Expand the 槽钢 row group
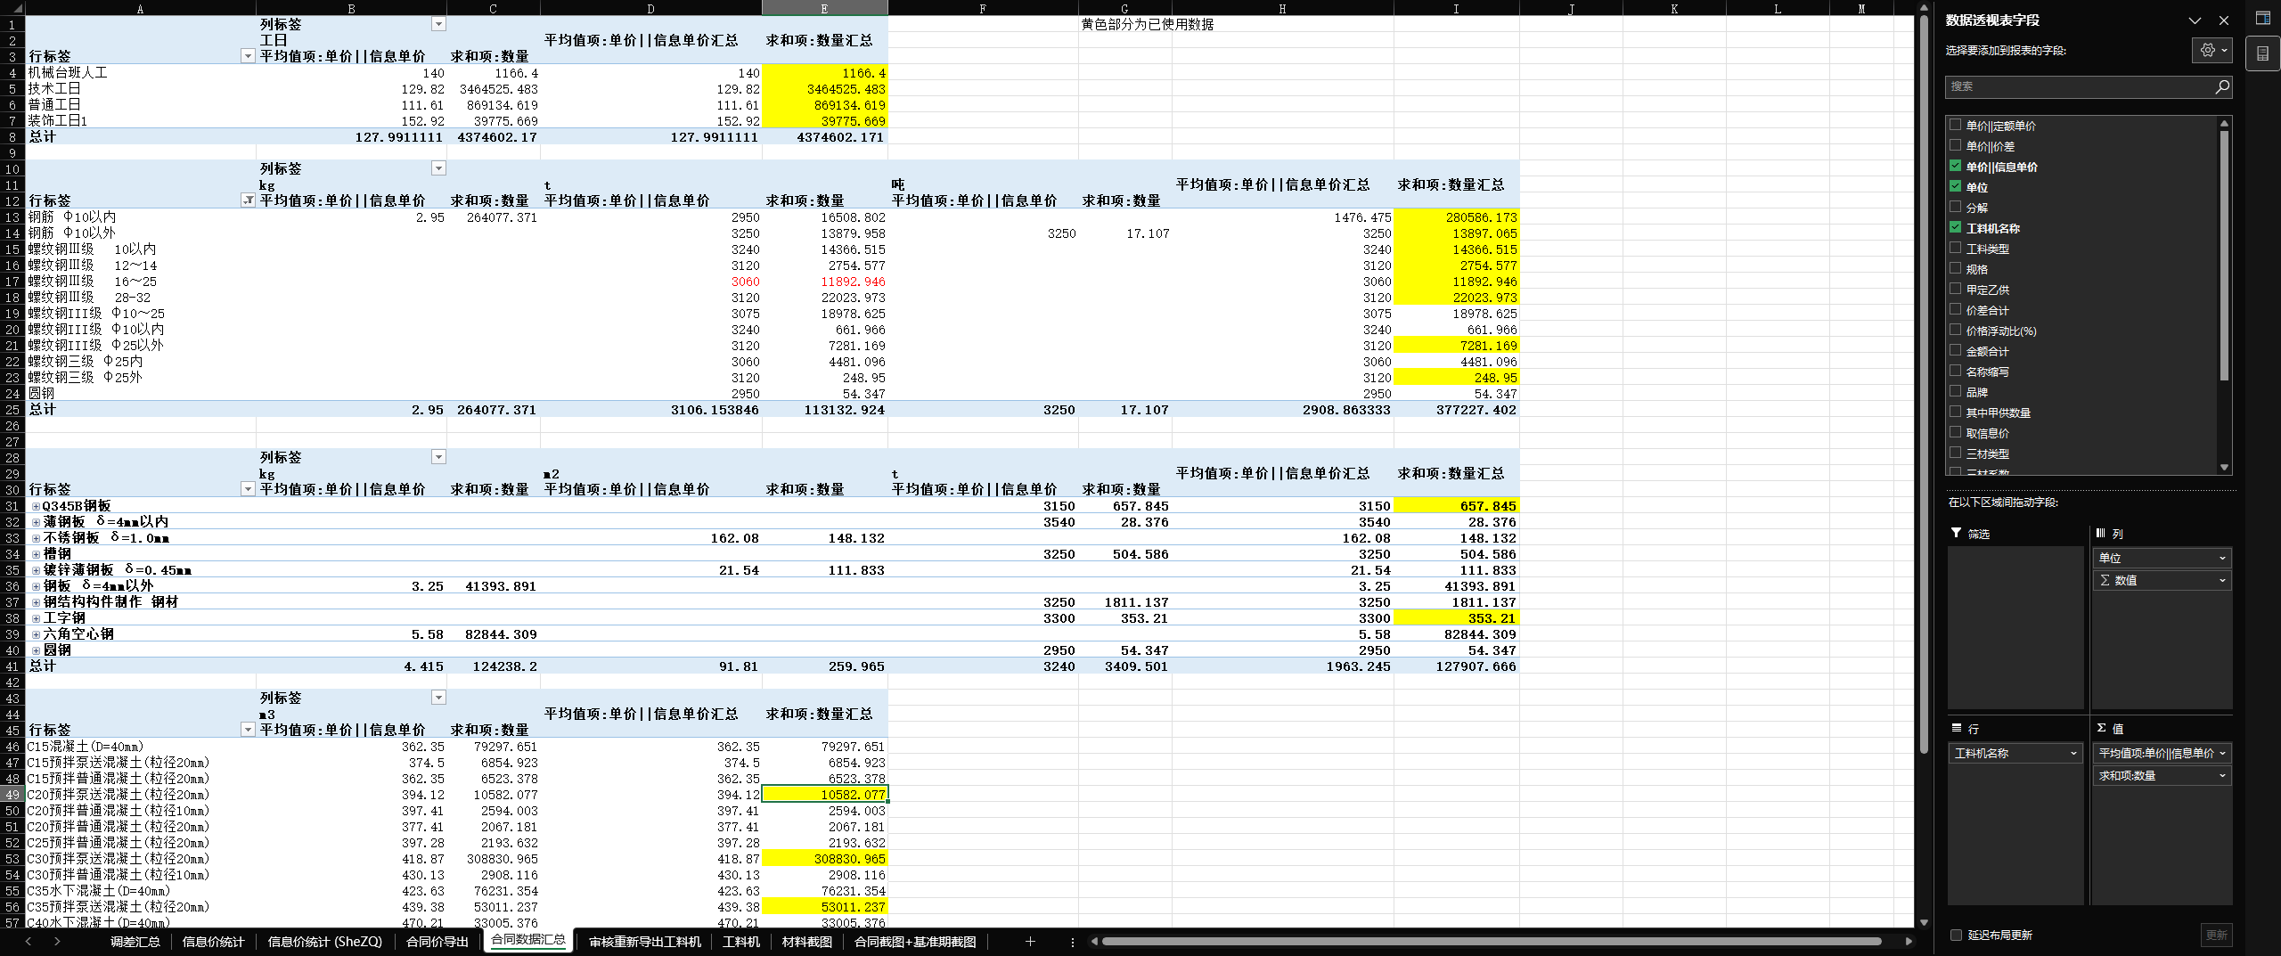Viewport: 2281px width, 956px height. coord(37,554)
